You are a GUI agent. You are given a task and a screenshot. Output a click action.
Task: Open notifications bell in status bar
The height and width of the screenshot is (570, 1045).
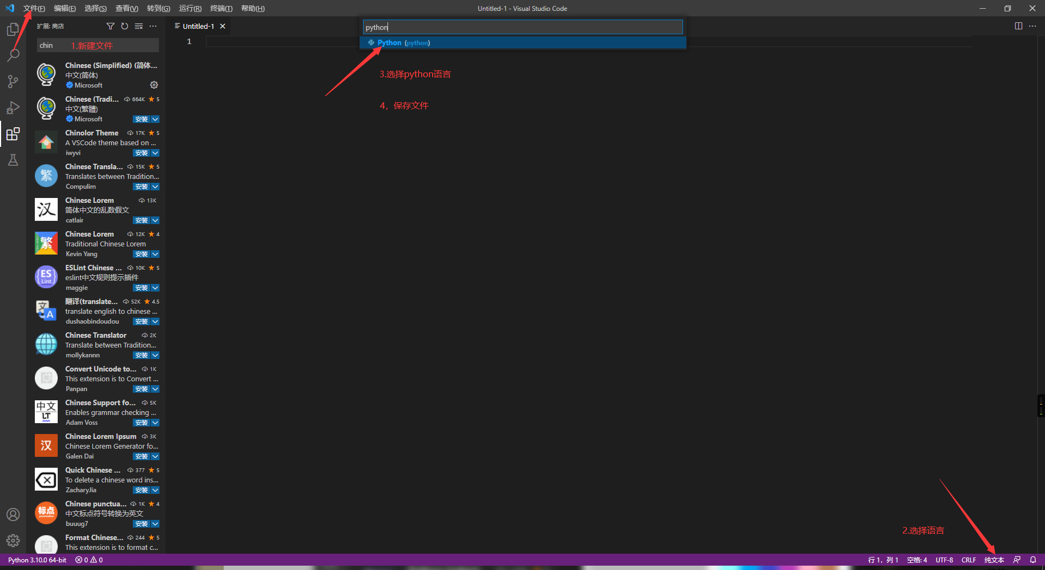pyautogui.click(x=1034, y=560)
